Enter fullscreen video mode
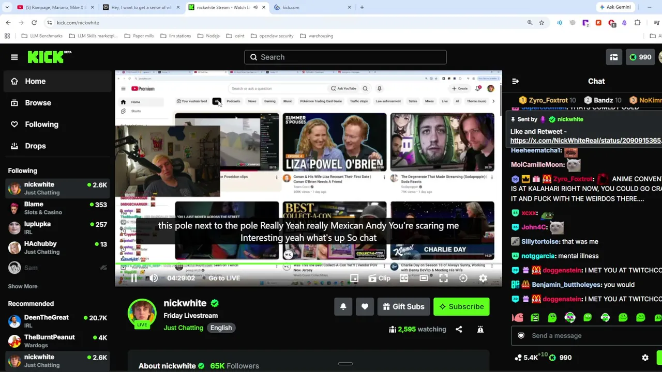The height and width of the screenshot is (372, 662). [443, 278]
